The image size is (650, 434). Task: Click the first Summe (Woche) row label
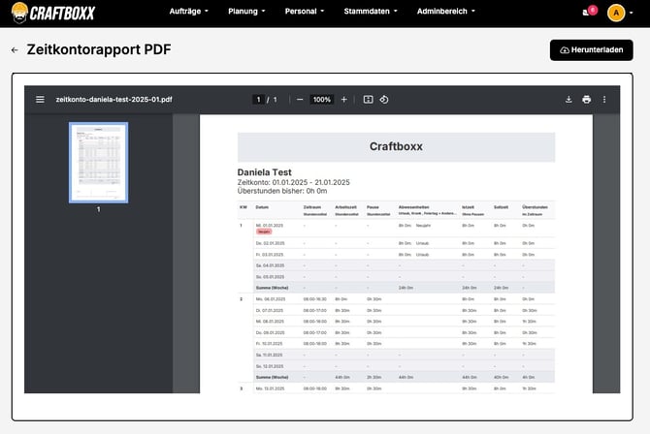point(272,288)
